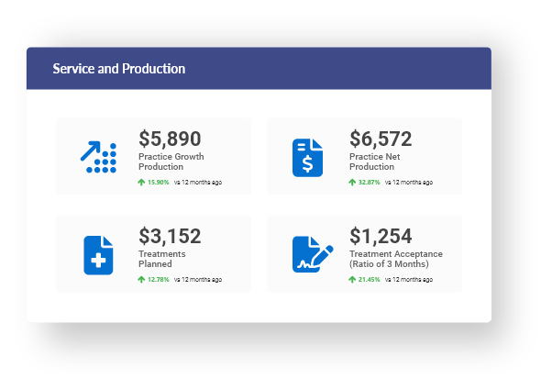Click the Service and Production header title

(x=119, y=69)
